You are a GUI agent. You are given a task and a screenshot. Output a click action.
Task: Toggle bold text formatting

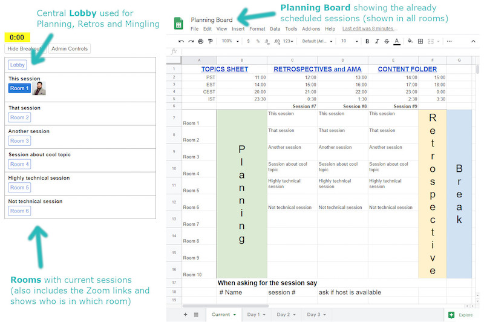(367, 41)
